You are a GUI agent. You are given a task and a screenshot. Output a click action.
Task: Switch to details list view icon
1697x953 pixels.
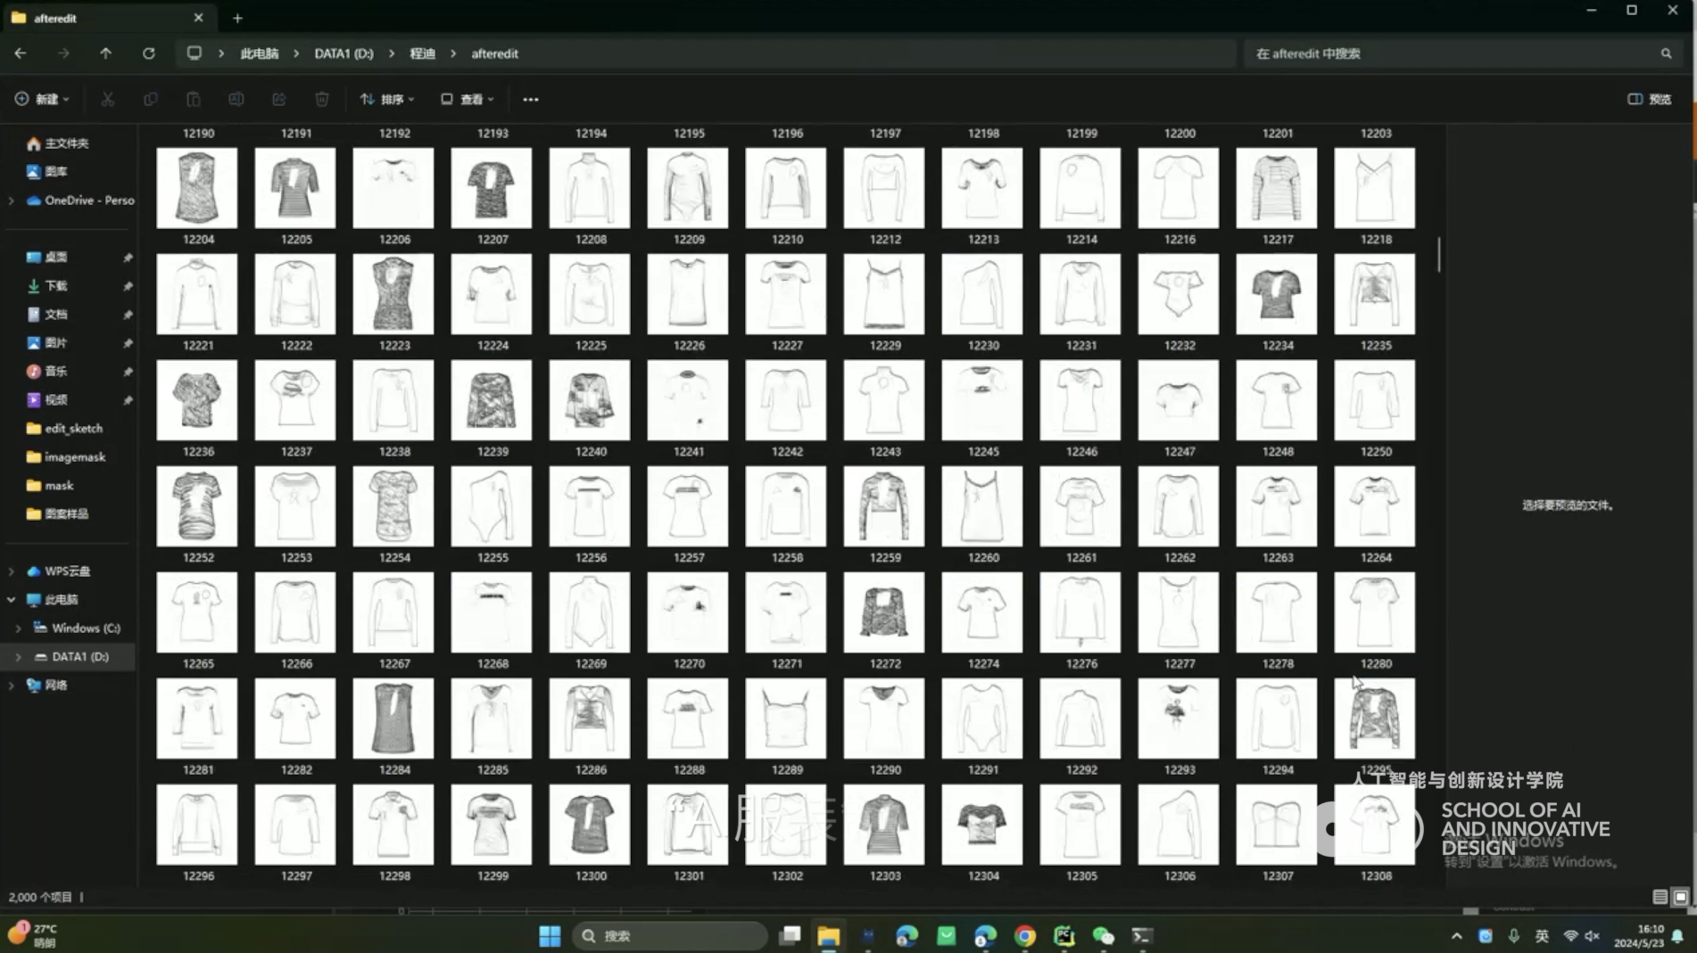click(x=1659, y=897)
